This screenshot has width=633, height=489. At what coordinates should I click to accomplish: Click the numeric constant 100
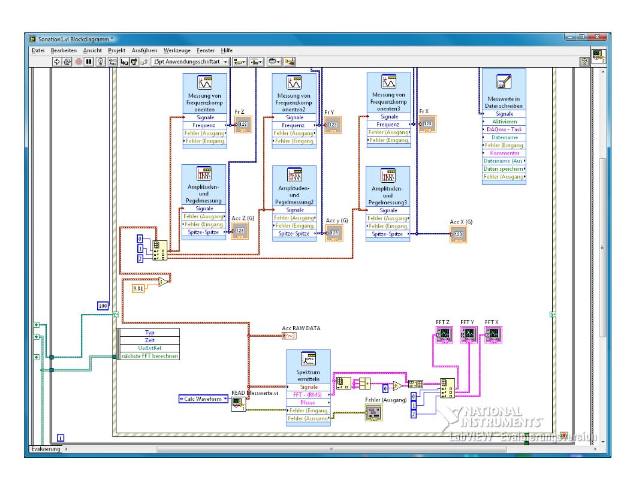tap(103, 306)
